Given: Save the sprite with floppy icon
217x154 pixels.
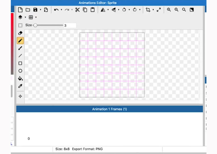Looking at the screenshot, I should (x=36, y=10).
